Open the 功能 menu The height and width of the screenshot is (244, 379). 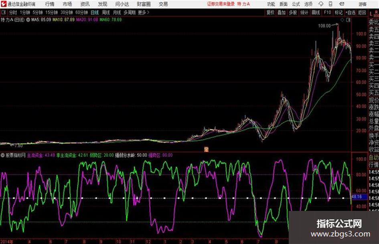click(271, 4)
